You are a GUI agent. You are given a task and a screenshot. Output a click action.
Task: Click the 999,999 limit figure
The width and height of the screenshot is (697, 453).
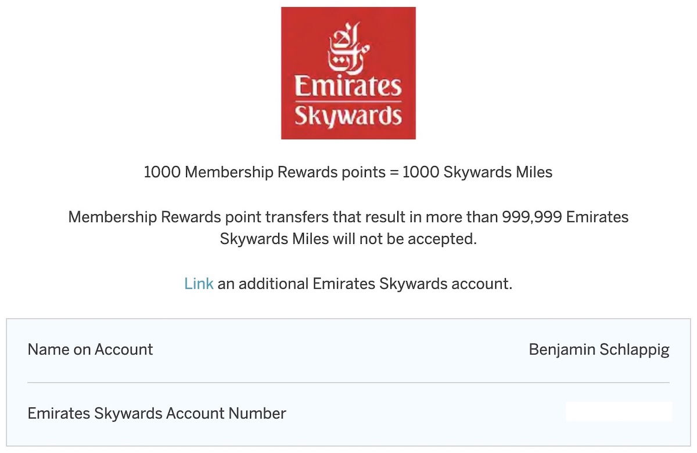530,217
